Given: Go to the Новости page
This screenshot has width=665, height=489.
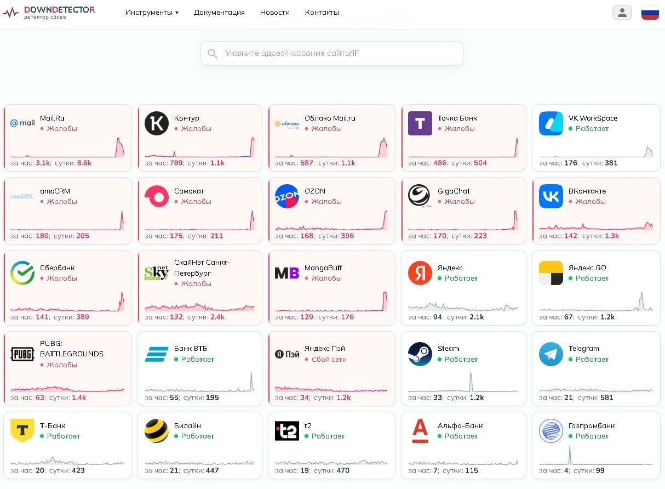Looking at the screenshot, I should (275, 13).
